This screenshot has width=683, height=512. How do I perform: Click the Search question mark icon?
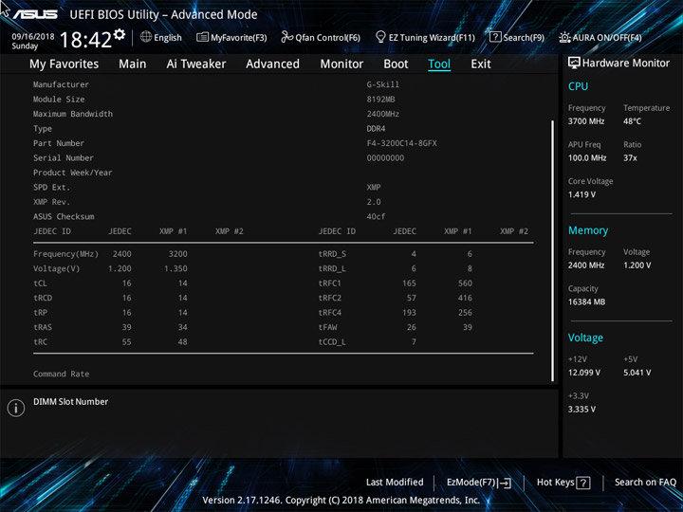pos(495,37)
